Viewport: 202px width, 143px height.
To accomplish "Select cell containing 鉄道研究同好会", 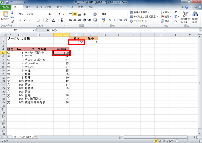I will [x=39, y=102].
